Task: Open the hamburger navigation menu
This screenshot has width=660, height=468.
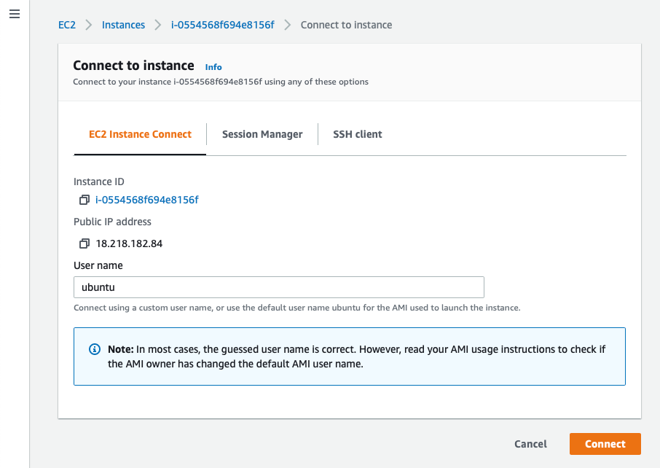Action: [x=15, y=14]
